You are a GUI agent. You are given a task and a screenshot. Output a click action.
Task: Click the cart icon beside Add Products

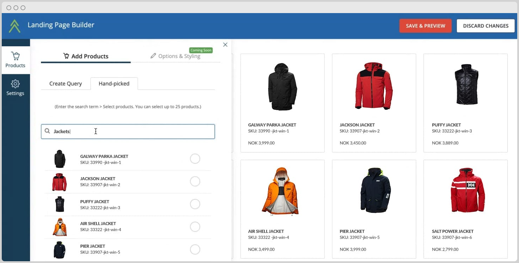66,56
